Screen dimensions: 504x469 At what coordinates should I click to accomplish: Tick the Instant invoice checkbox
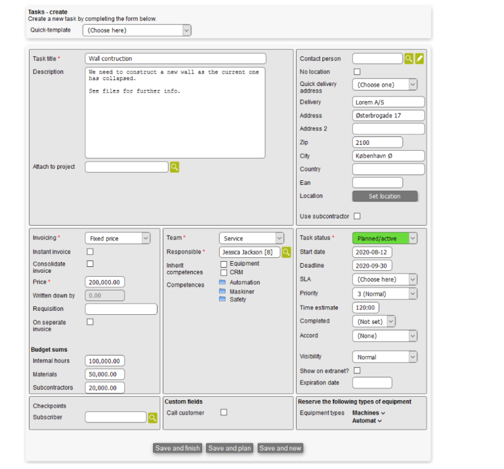[90, 251]
